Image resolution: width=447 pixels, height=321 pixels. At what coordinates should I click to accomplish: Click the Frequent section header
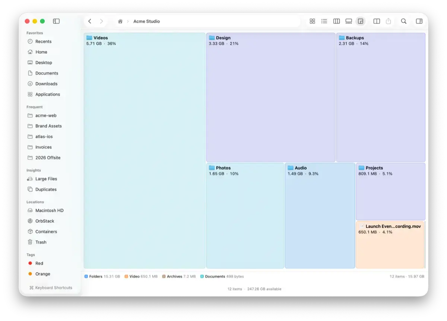tap(35, 107)
